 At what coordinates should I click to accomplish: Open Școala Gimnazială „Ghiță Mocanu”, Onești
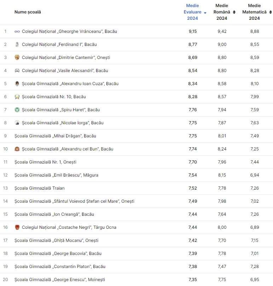56,240
